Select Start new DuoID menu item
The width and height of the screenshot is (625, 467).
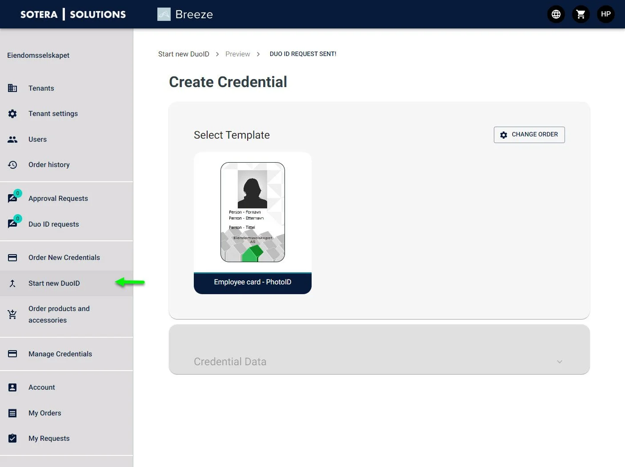click(x=67, y=283)
